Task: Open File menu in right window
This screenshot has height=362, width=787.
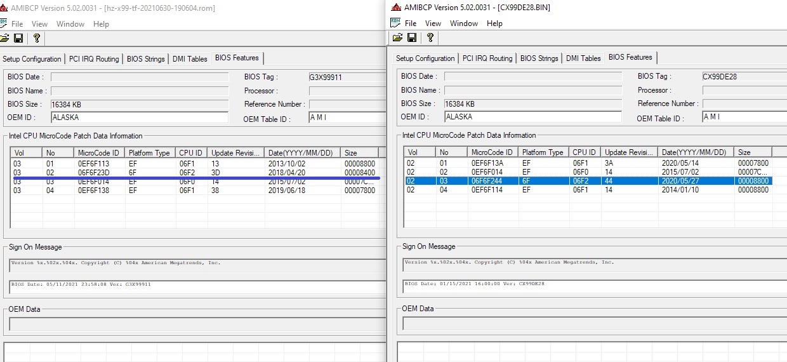Action: pyautogui.click(x=411, y=23)
